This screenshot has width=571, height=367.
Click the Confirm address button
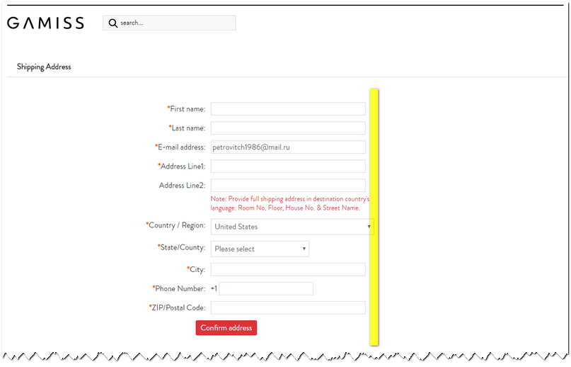click(226, 327)
